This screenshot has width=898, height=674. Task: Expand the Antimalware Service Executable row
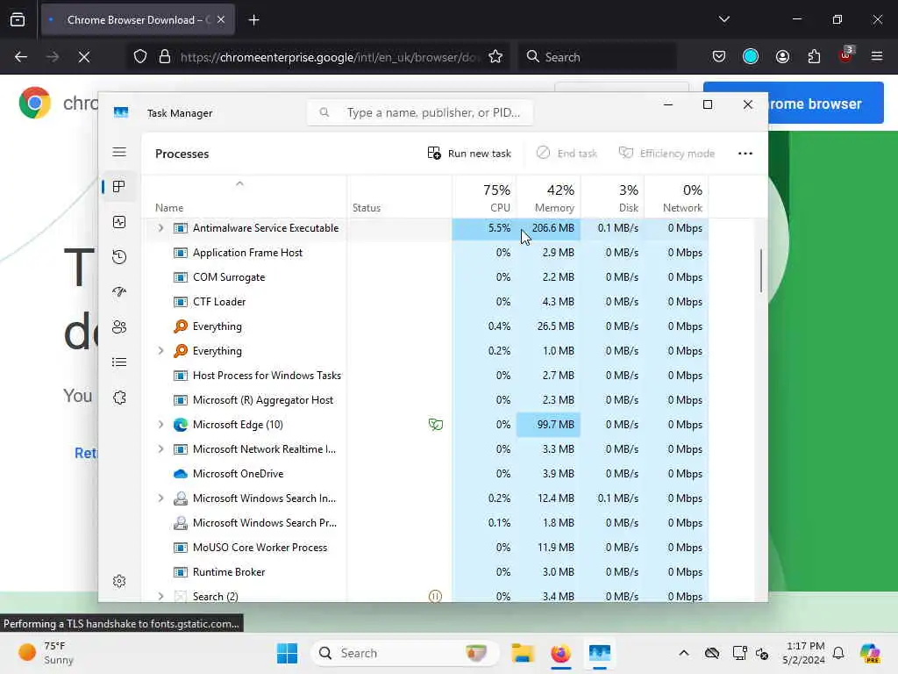pos(161,228)
